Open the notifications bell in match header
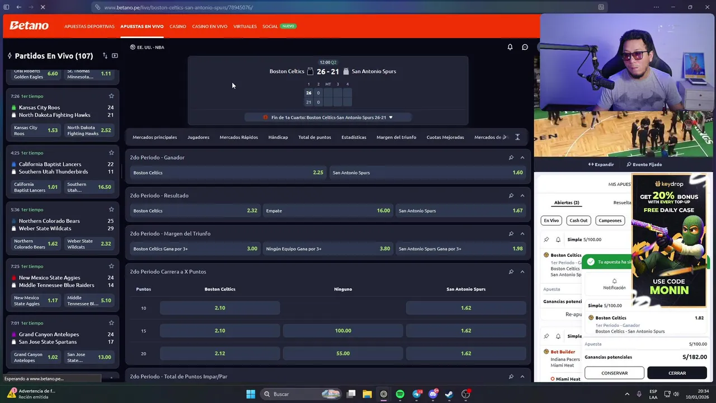The width and height of the screenshot is (716, 403). click(x=510, y=47)
